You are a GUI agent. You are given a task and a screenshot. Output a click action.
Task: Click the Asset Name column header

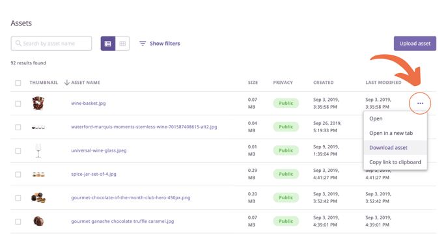tap(85, 83)
